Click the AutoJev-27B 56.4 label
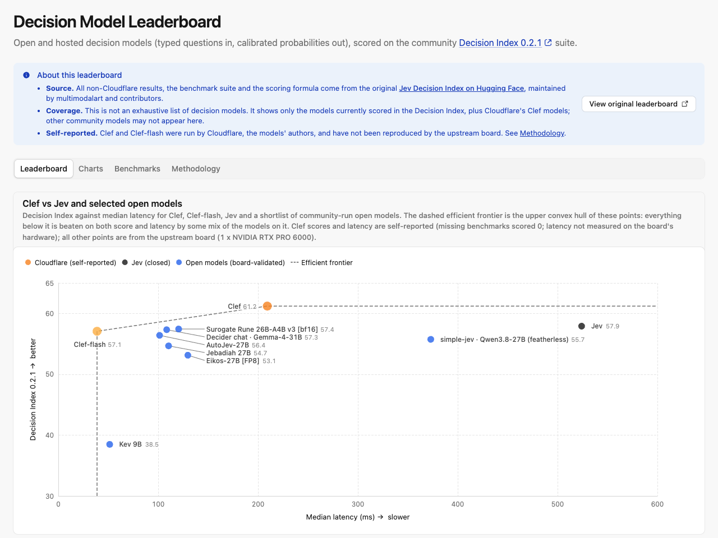The height and width of the screenshot is (538, 718). click(236, 345)
